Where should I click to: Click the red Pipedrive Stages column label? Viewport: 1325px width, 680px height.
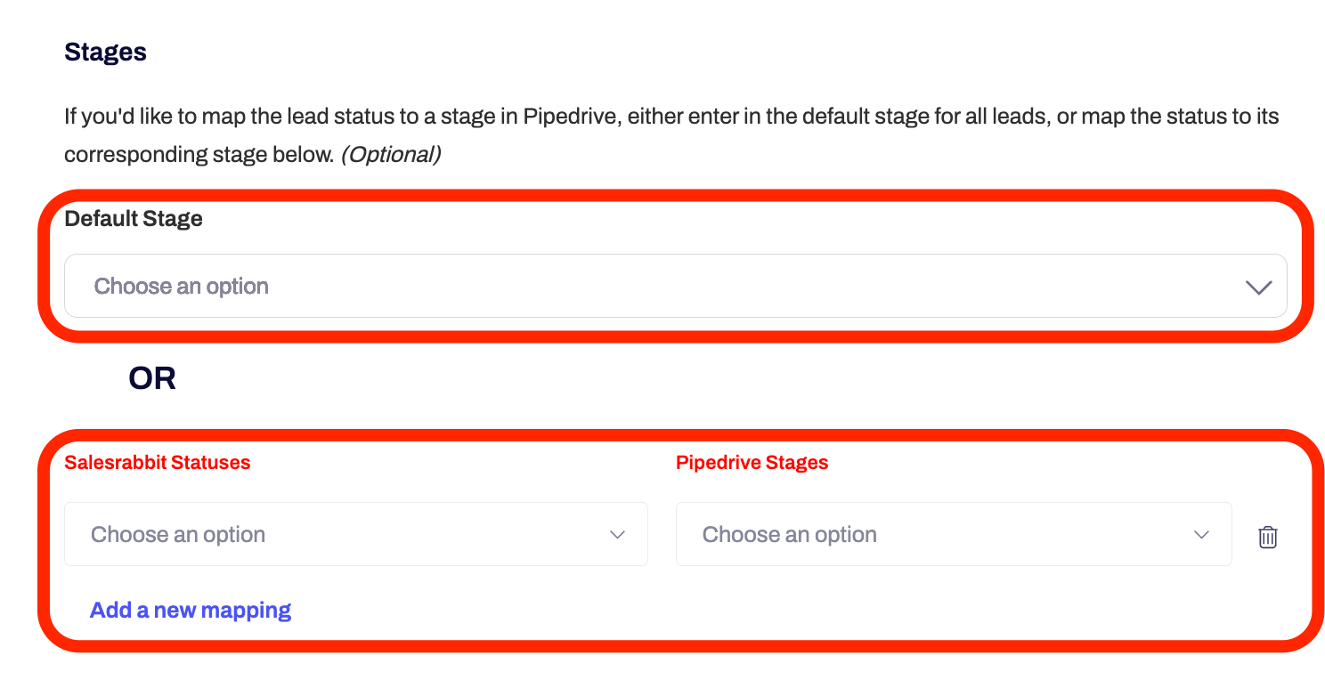752,463
